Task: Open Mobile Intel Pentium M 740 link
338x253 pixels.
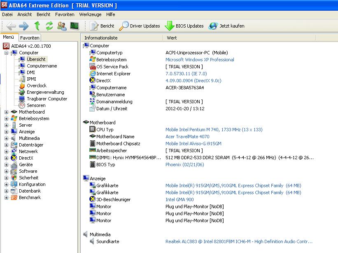Action: coord(214,130)
